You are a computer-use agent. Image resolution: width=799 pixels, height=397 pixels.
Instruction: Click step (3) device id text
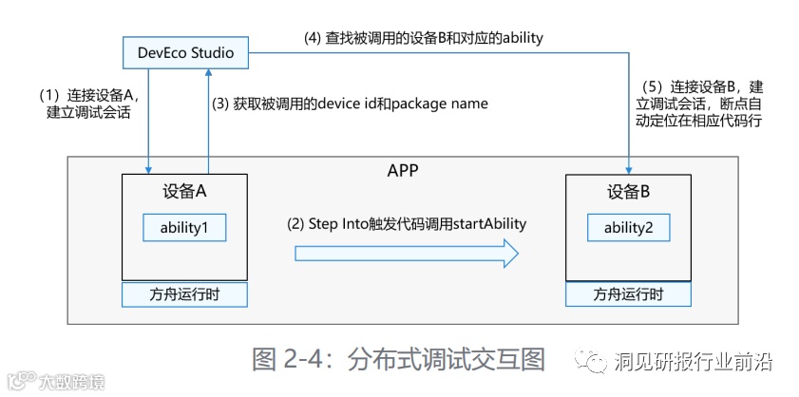coord(350,104)
